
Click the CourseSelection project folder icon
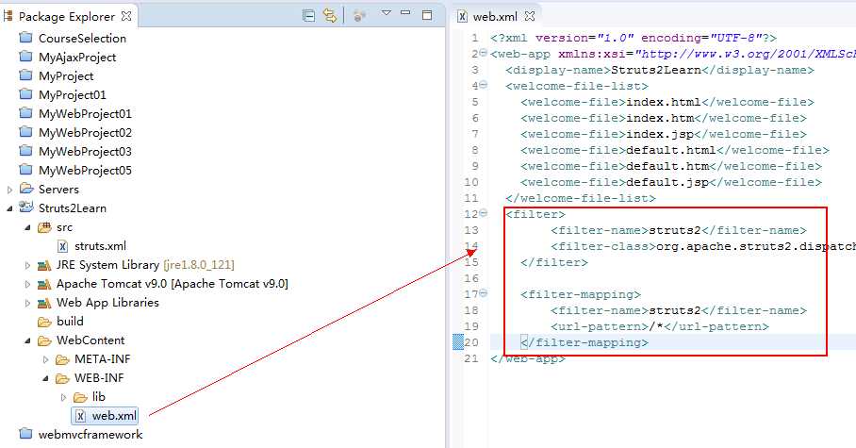(25, 38)
